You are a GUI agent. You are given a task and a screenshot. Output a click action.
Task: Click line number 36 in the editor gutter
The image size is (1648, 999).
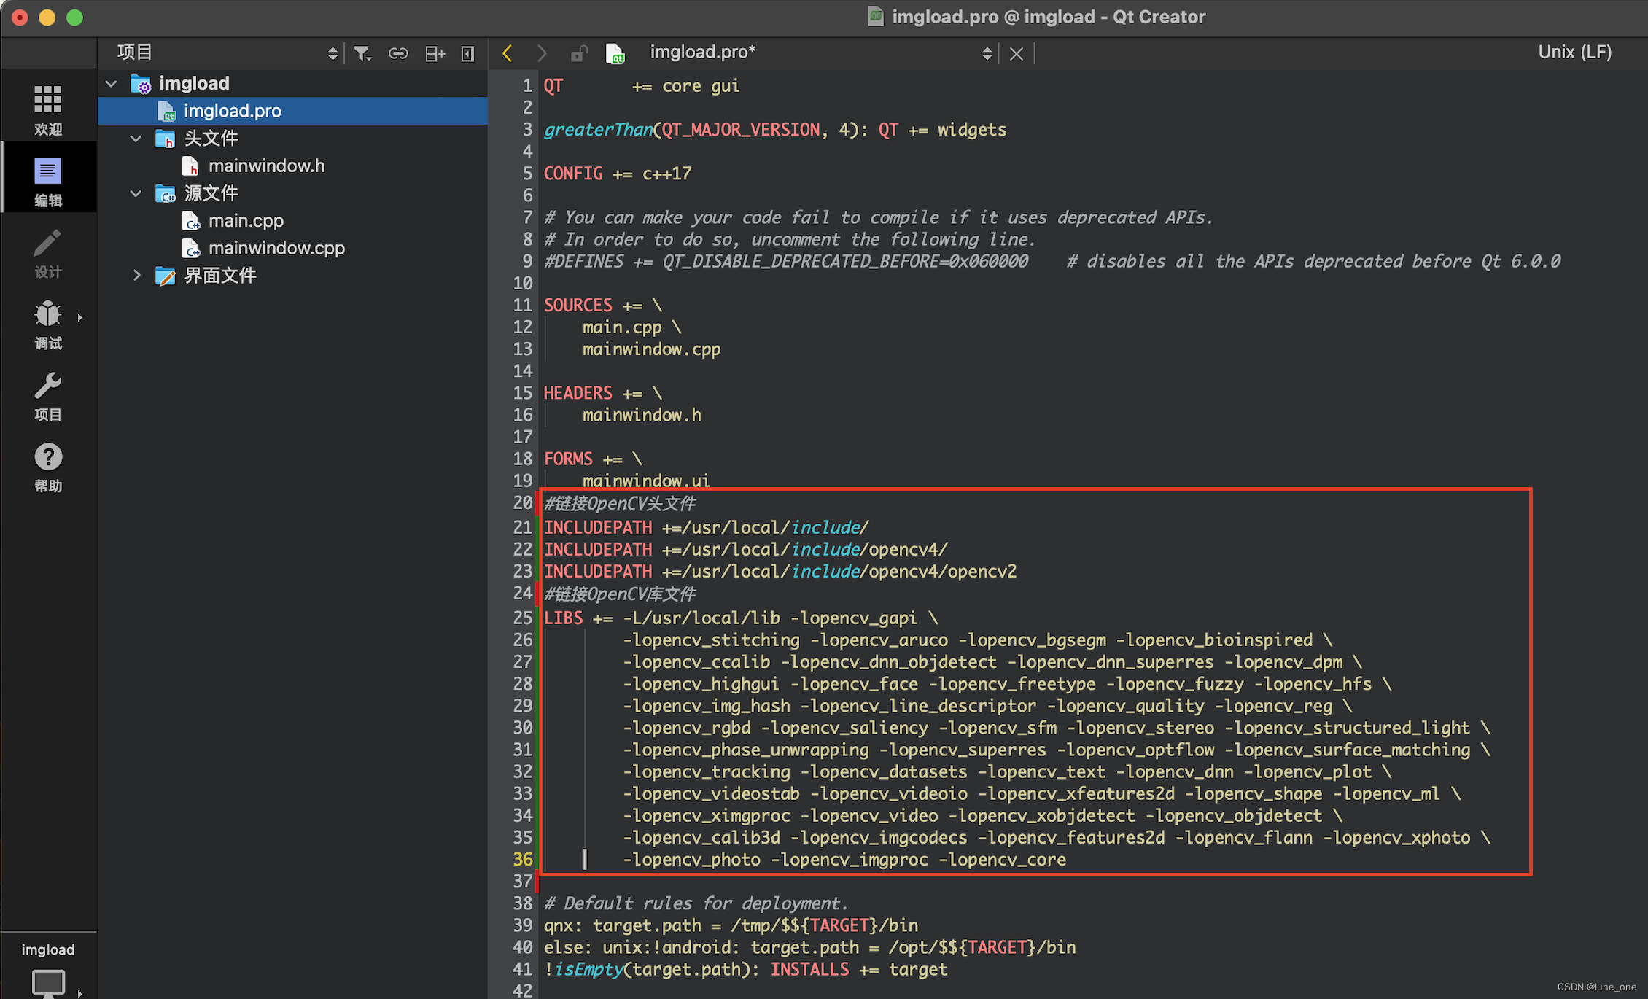click(522, 860)
